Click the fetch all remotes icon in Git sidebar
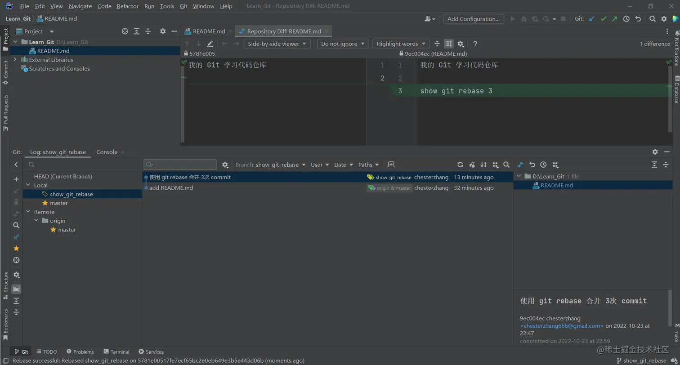 click(16, 237)
